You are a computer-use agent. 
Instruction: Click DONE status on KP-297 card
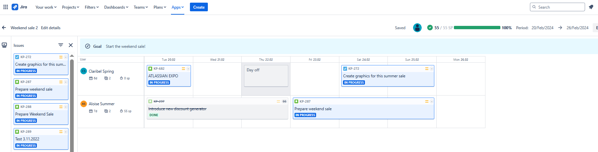154,115
